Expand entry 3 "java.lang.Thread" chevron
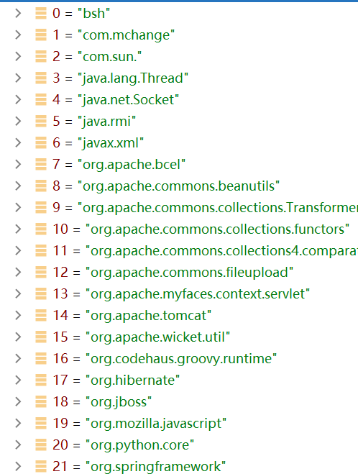 click(x=18, y=78)
